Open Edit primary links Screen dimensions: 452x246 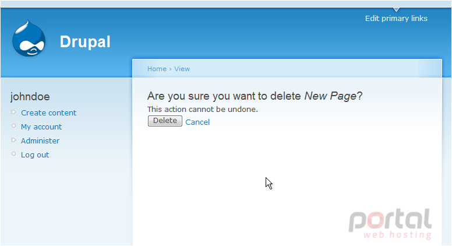pos(396,18)
